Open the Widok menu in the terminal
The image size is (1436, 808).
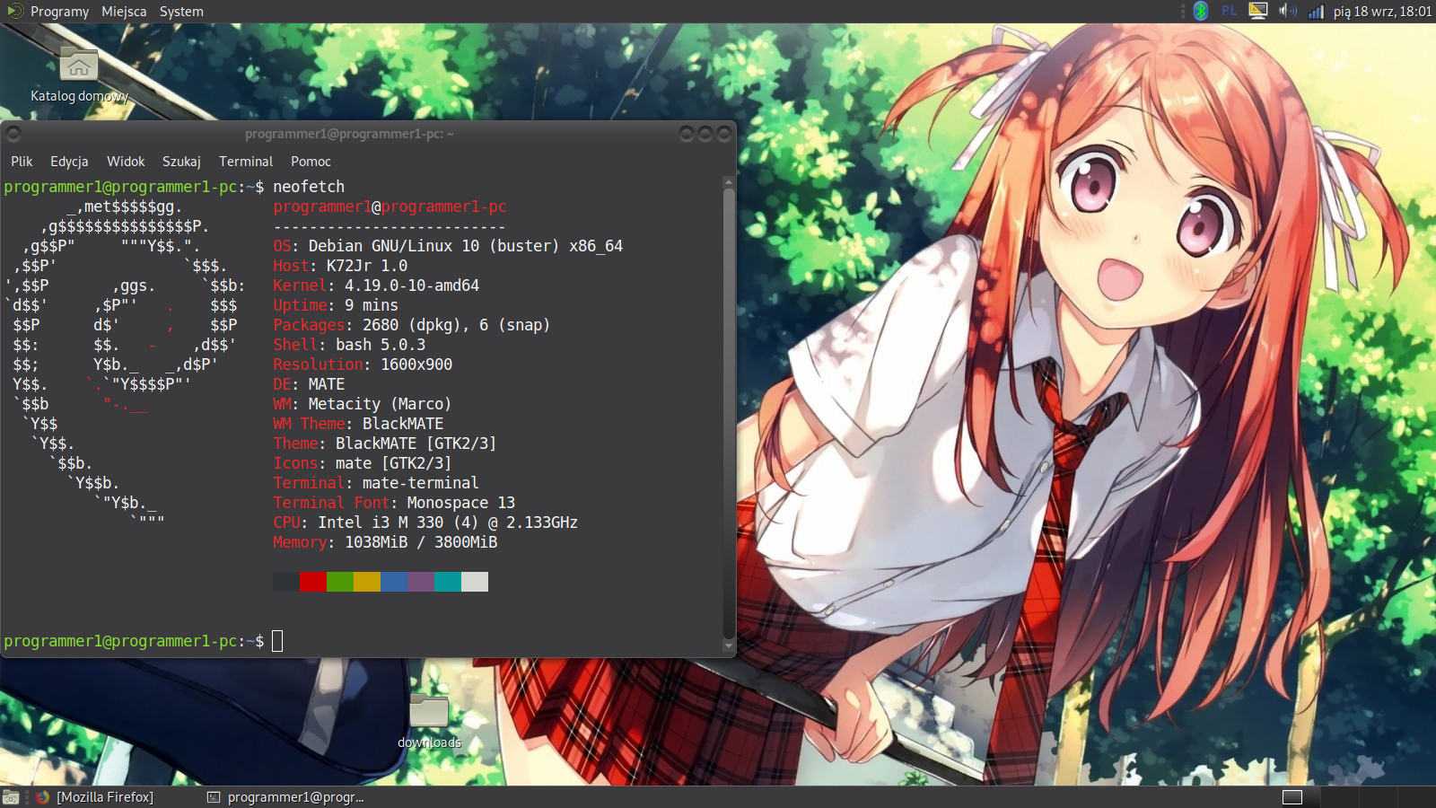[x=126, y=162]
